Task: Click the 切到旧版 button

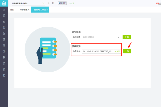Action: coord(62,3)
